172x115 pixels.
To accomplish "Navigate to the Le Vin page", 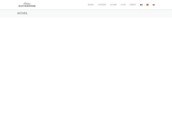I will (123, 5).
